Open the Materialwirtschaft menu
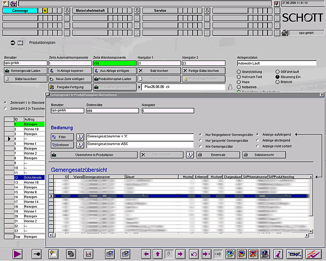This screenshot has width=326, height=261. [90, 11]
